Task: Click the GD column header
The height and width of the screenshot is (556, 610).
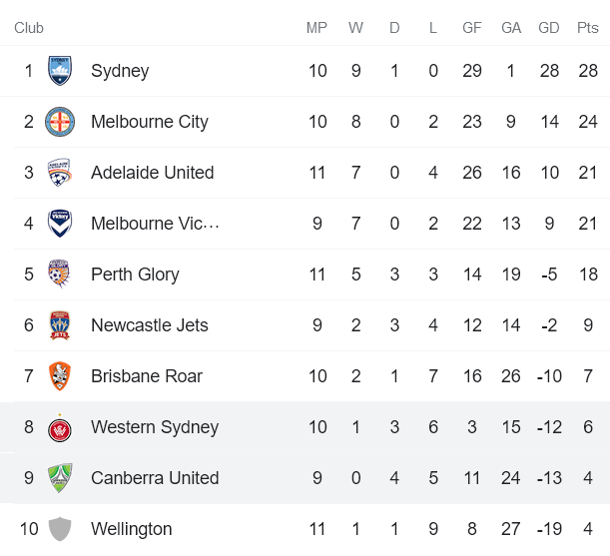Action: point(549,28)
